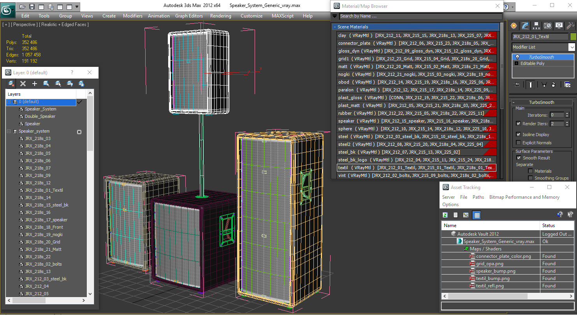This screenshot has width=577, height=315.
Task: Click the Name column header in Asset Tracking
Action: (x=491, y=226)
